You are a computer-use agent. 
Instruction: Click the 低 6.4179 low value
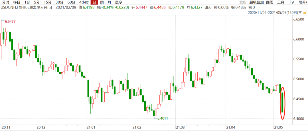coord(176,7)
